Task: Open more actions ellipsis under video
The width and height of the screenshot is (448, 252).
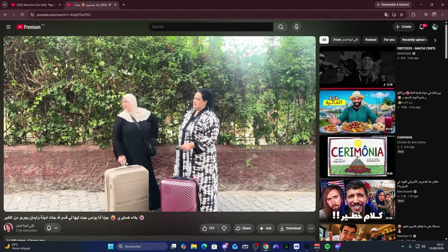Action: 311,228
